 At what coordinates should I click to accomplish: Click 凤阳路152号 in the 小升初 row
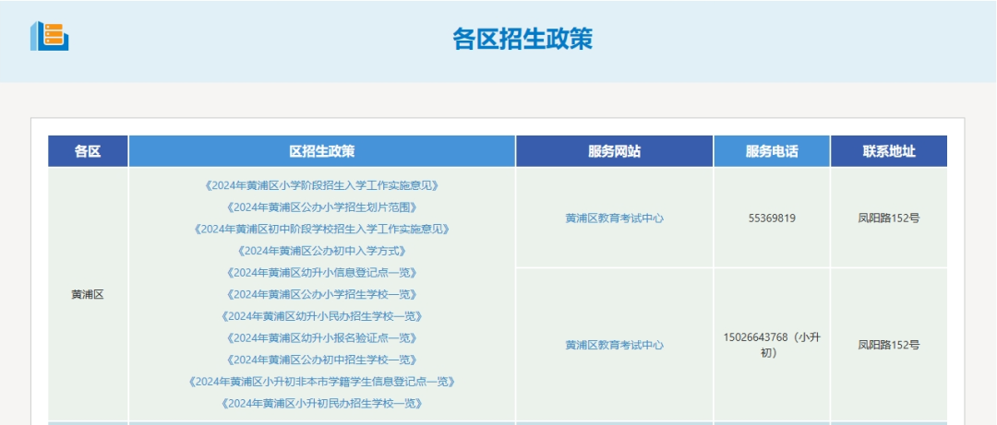[x=889, y=345]
